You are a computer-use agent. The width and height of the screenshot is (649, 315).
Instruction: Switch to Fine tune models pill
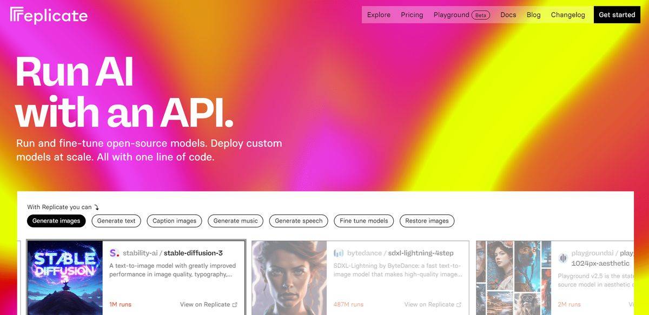(364, 221)
